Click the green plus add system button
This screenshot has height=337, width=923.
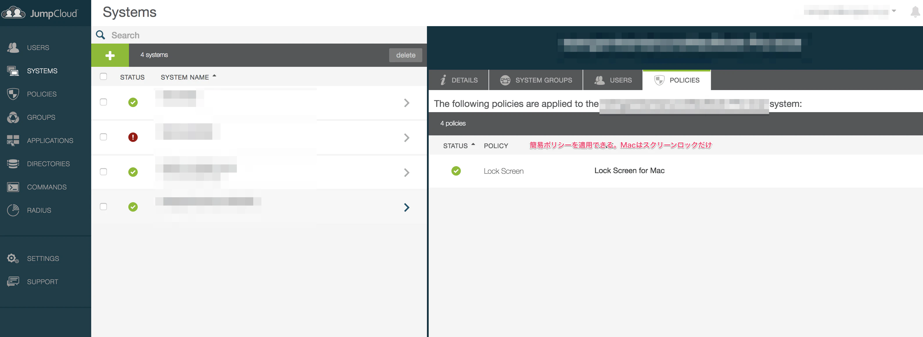tap(110, 55)
